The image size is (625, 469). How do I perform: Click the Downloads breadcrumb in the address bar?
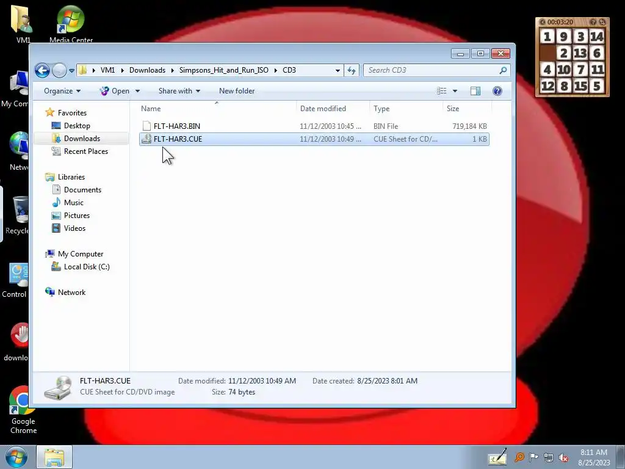[147, 70]
